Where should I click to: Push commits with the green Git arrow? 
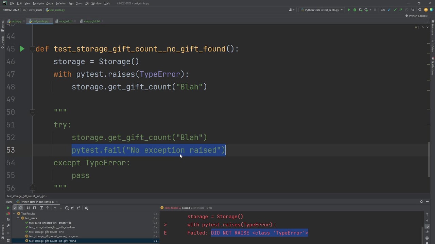click(401, 10)
